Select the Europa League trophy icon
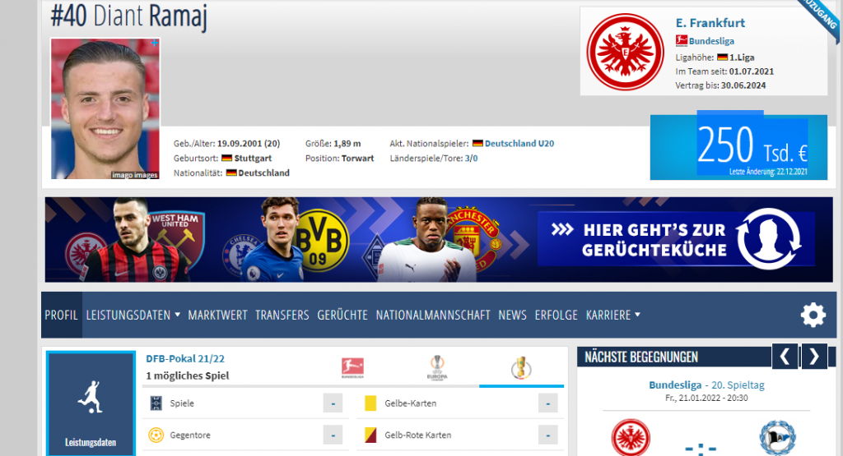This screenshot has width=843, height=456. [437, 368]
